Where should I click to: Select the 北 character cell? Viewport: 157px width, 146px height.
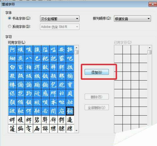[x=62, y=94]
